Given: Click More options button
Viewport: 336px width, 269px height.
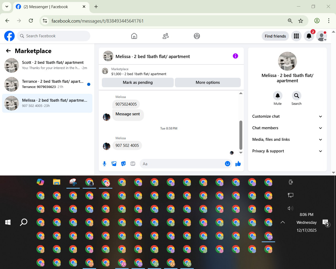Looking at the screenshot, I should (208, 82).
